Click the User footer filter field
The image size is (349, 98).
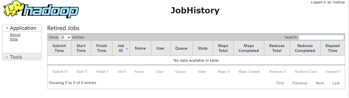click(161, 72)
